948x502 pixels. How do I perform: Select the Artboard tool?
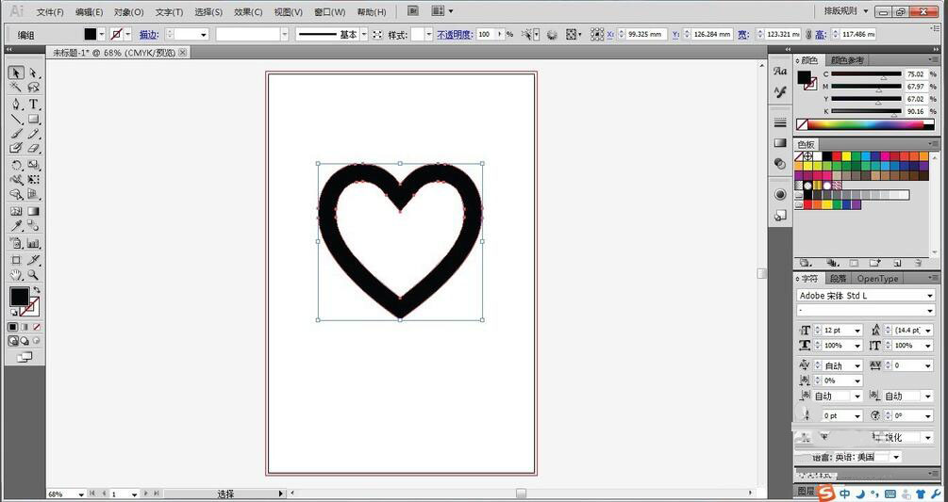16,260
